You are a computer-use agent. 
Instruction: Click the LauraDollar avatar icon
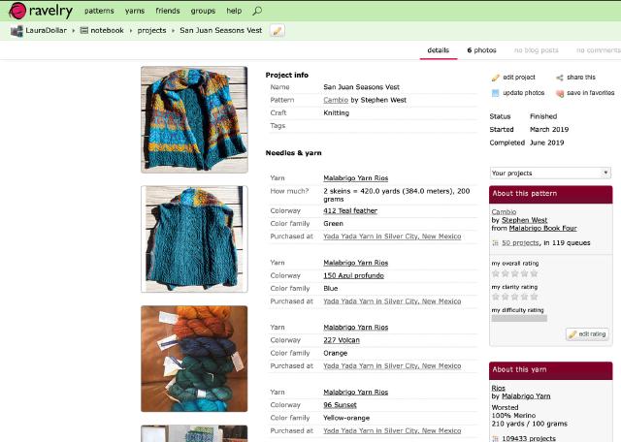[16, 30]
